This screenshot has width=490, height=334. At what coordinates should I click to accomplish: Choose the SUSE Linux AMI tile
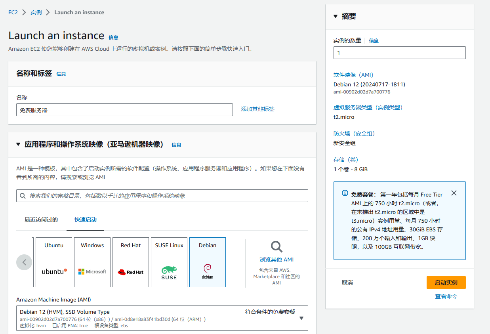click(x=169, y=262)
